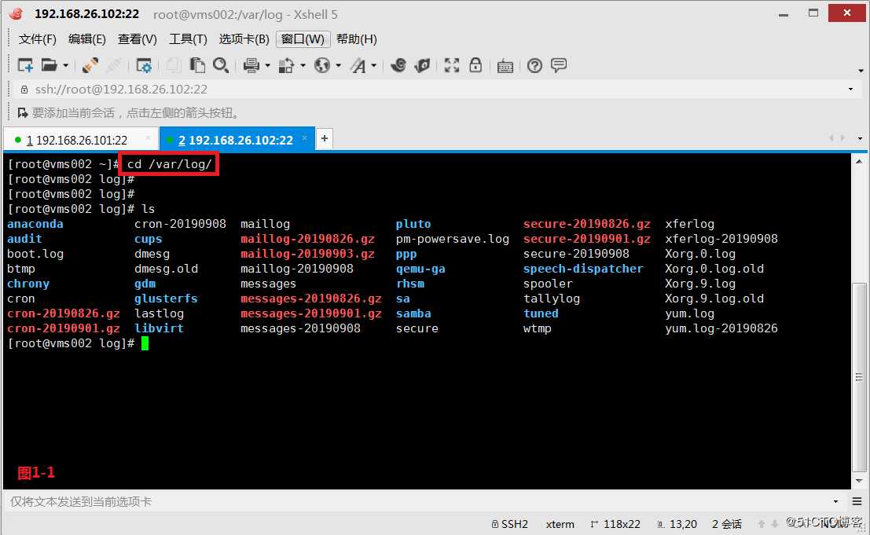Image resolution: width=870 pixels, height=535 pixels.
Task: Open session properties gear icon
Action: pos(144,65)
